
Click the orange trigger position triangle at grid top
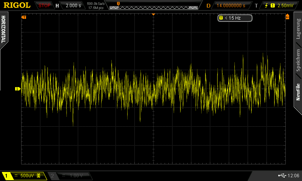point(153,14)
